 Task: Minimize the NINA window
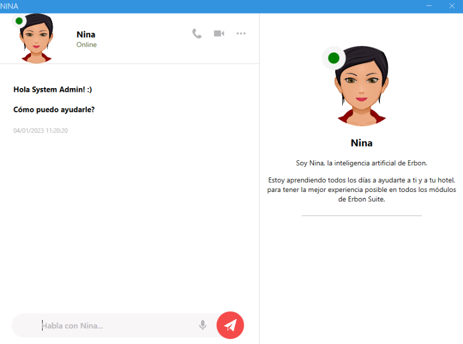[429, 6]
